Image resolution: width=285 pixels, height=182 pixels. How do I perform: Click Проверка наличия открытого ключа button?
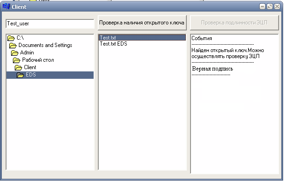pos(142,23)
